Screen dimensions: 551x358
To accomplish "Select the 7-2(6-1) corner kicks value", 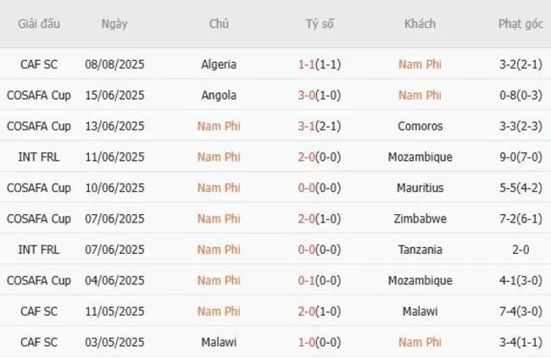I will tap(521, 218).
